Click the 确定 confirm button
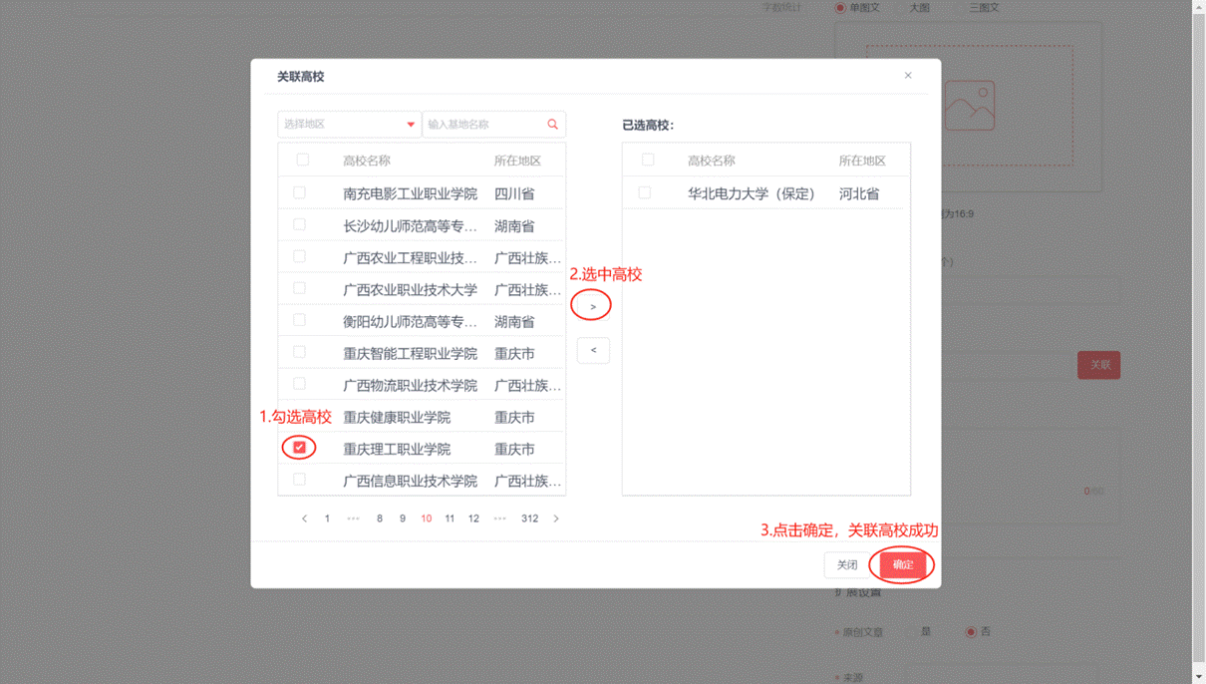Screen dimensions: 1206x684 [903, 565]
